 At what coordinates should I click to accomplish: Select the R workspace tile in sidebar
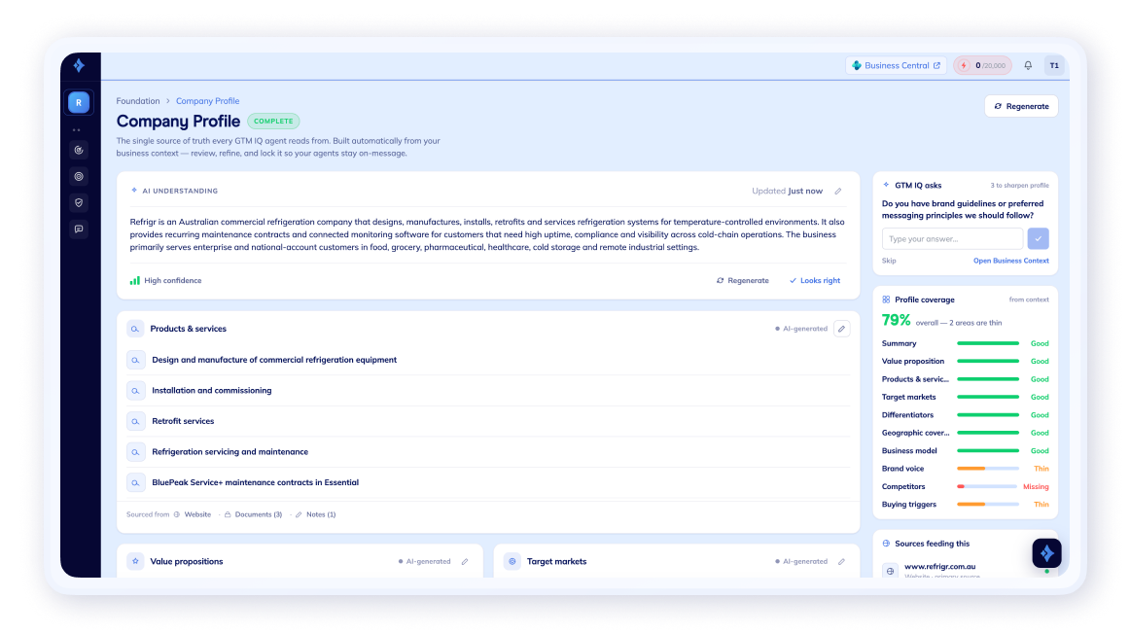click(80, 102)
